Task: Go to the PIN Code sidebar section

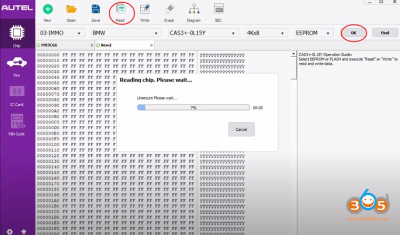Action: (17, 125)
